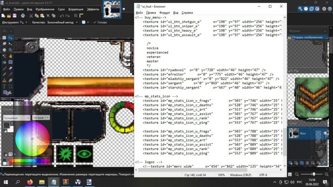Select the Rectangle Select tool

click(x=4, y=38)
